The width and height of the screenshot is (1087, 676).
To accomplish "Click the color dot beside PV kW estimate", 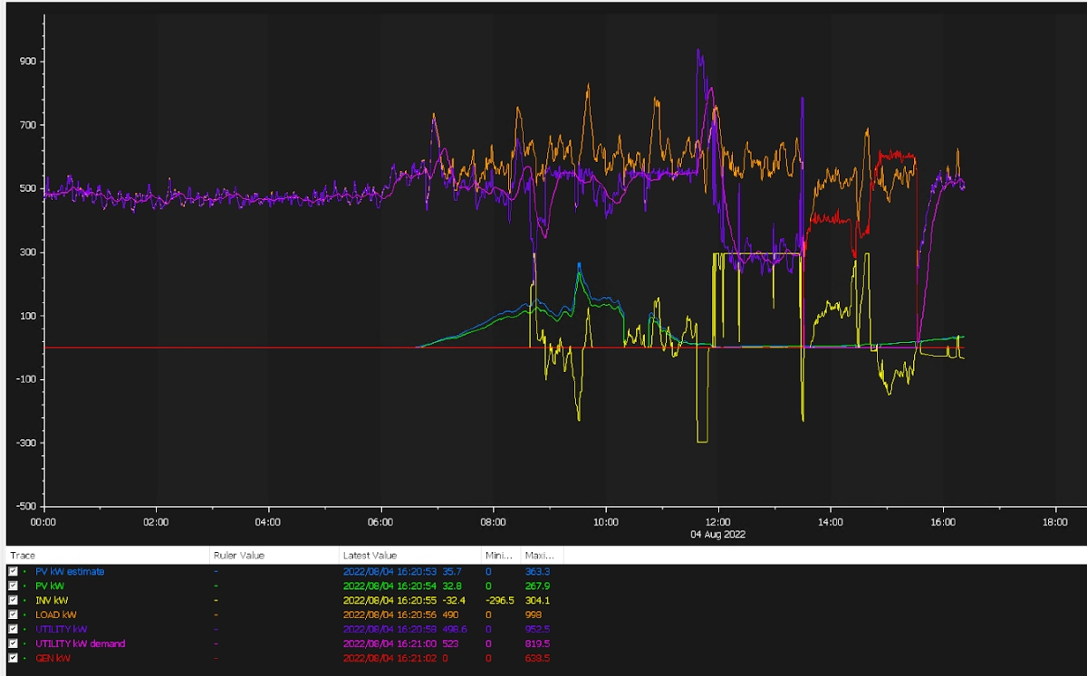I will tap(25, 571).
